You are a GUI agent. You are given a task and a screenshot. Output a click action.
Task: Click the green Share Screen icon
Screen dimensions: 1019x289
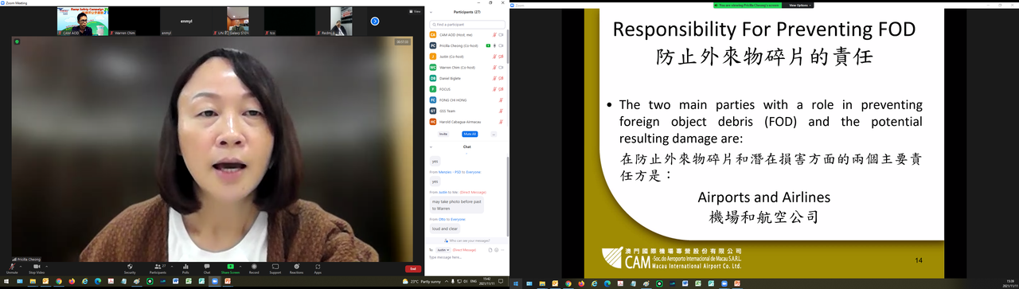[x=230, y=266]
